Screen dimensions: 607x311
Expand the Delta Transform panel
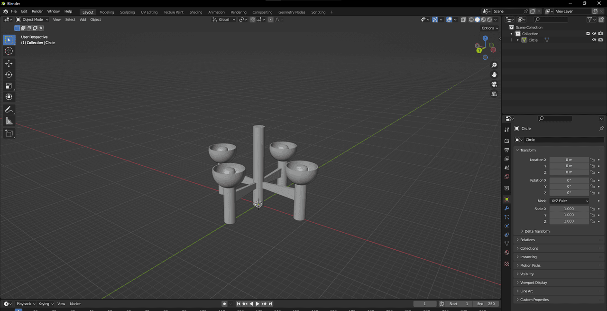(x=537, y=231)
